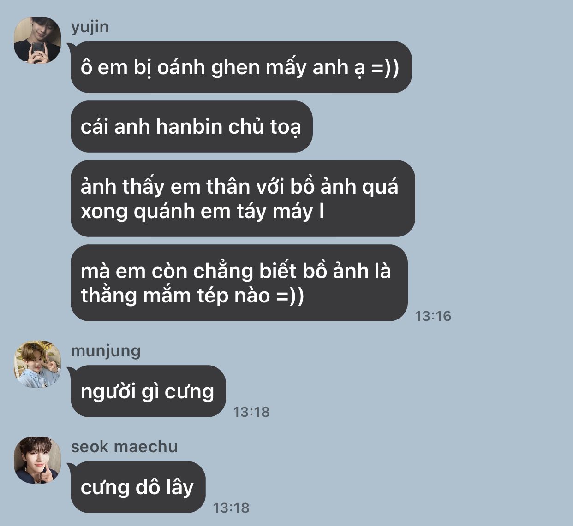Click the 13:18 timestamp beside munjung's message

(251, 412)
